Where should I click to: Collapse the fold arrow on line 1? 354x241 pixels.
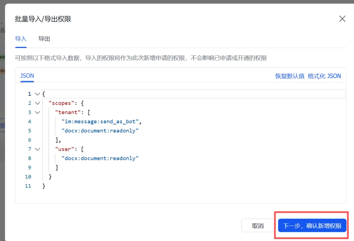tap(37, 94)
